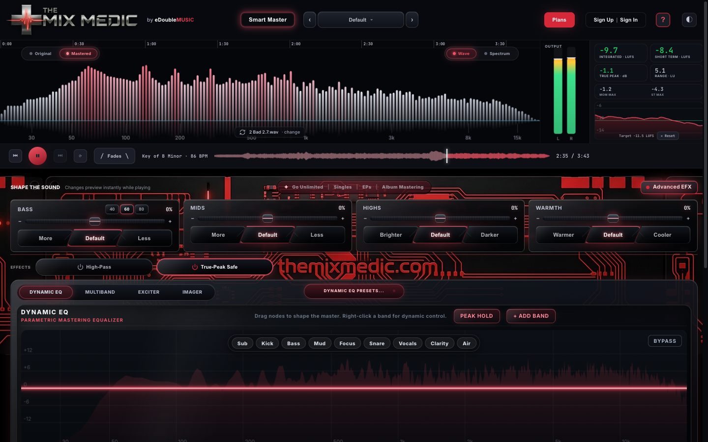
Task: Expand the Advanced EFX panel
Action: [669, 187]
